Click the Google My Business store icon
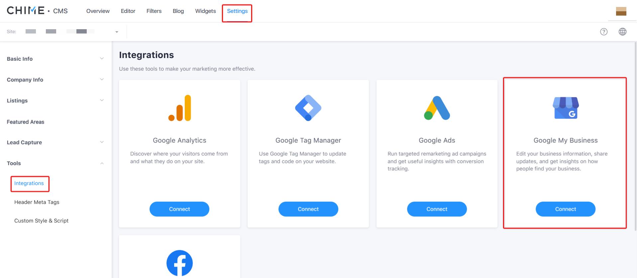 click(x=566, y=108)
